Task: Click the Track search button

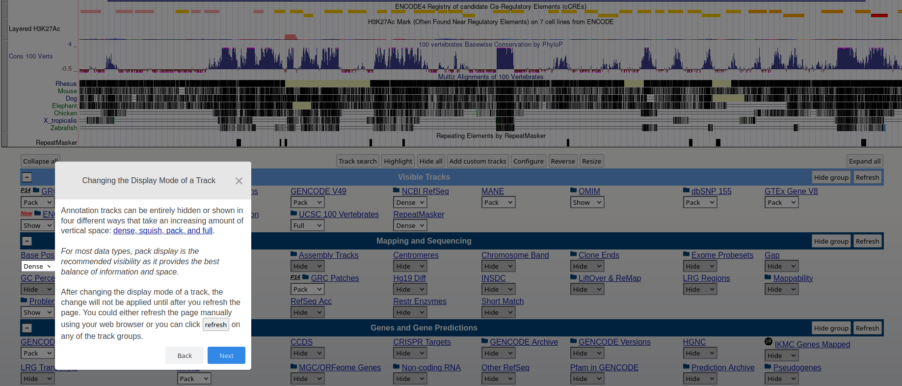Action: [357, 161]
